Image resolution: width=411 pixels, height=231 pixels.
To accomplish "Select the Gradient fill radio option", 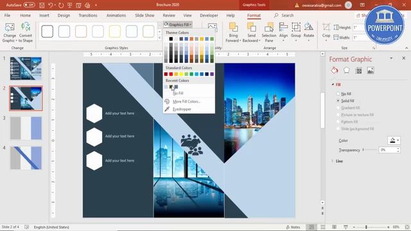I will pyautogui.click(x=338, y=108).
